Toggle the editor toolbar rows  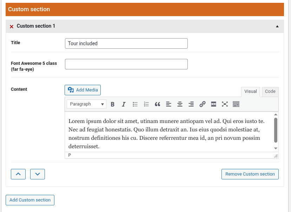pos(236,104)
